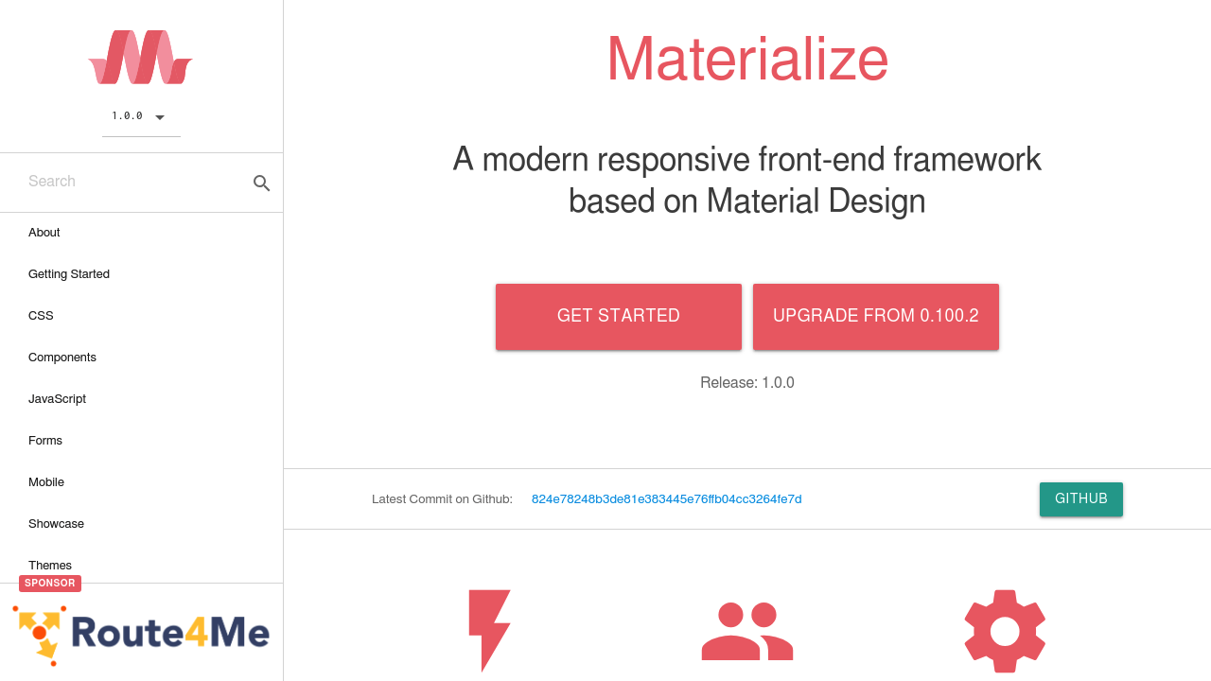Focus the Search input field
This screenshot has height=681, width=1211.
[x=132, y=182]
